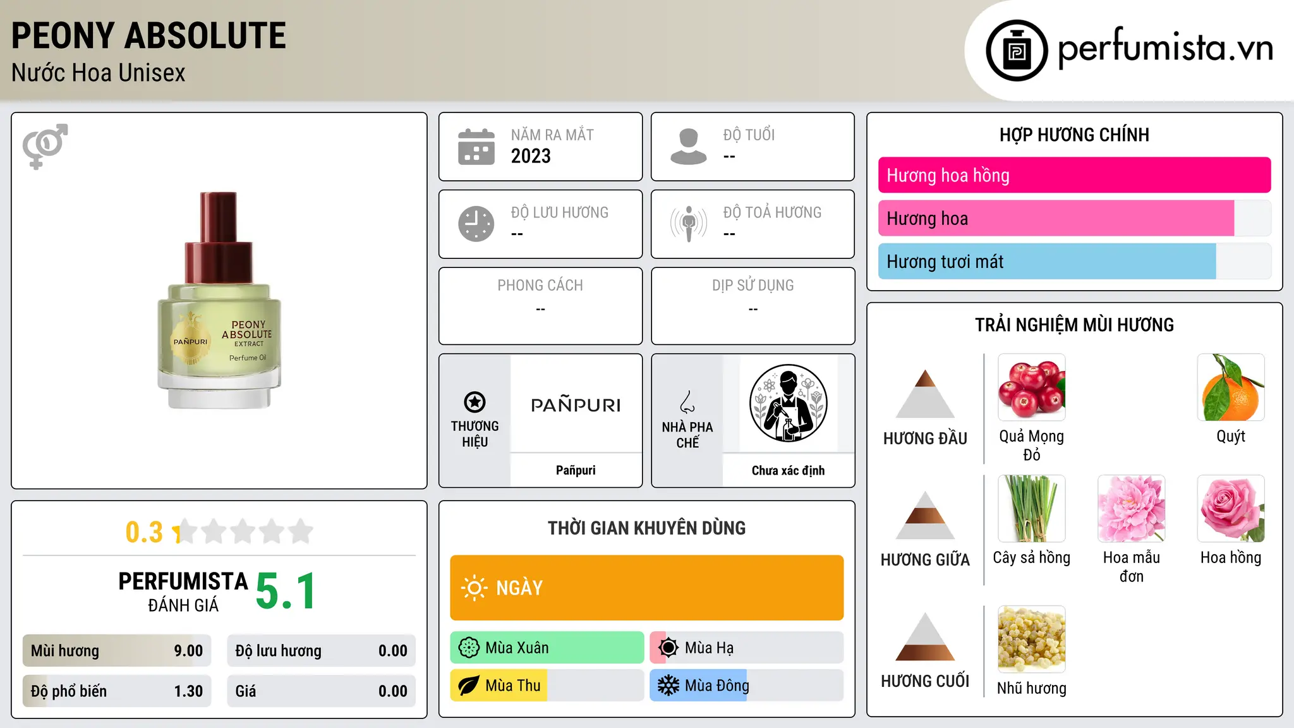Select the Hoa mẫu đơn peony image
Screen dimensions: 1294x728
coord(1132,509)
